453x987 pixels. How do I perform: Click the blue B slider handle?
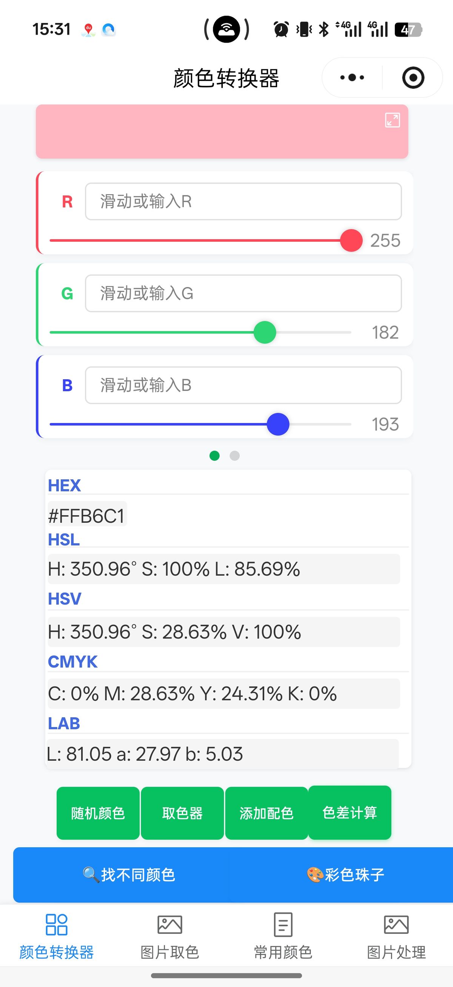(x=278, y=424)
